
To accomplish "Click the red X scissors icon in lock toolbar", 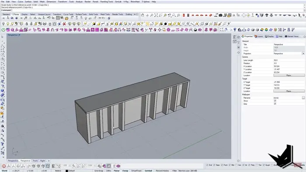I will click(64, 24).
